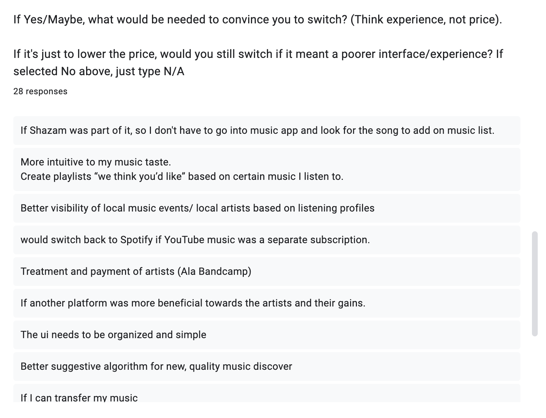Click "(Ala Bandcamp)" text in the response
Viewport: 546px width, 418px height.
pyautogui.click(x=214, y=271)
